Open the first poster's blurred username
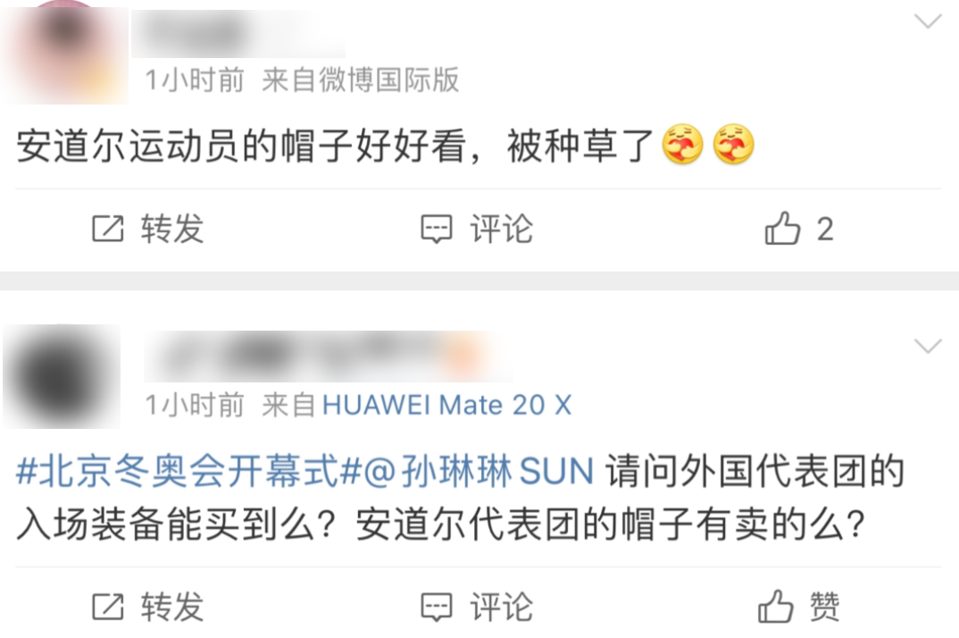Image resolution: width=959 pixels, height=638 pixels. pyautogui.click(x=238, y=34)
